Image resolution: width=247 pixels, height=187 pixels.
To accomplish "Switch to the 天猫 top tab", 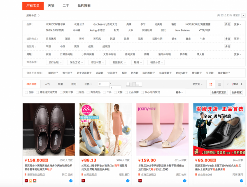I will tap(51, 6).
